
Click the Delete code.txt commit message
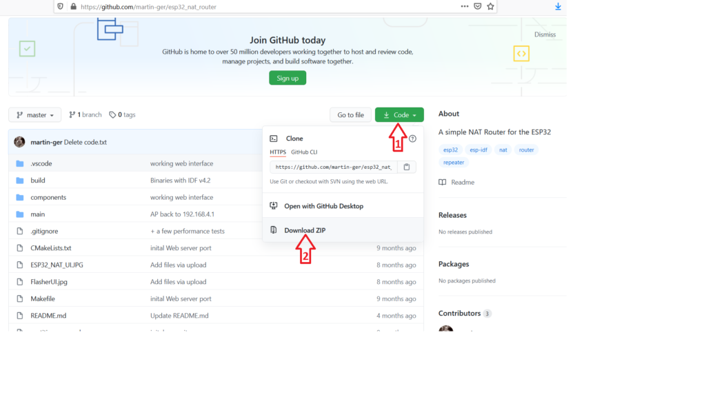(85, 142)
